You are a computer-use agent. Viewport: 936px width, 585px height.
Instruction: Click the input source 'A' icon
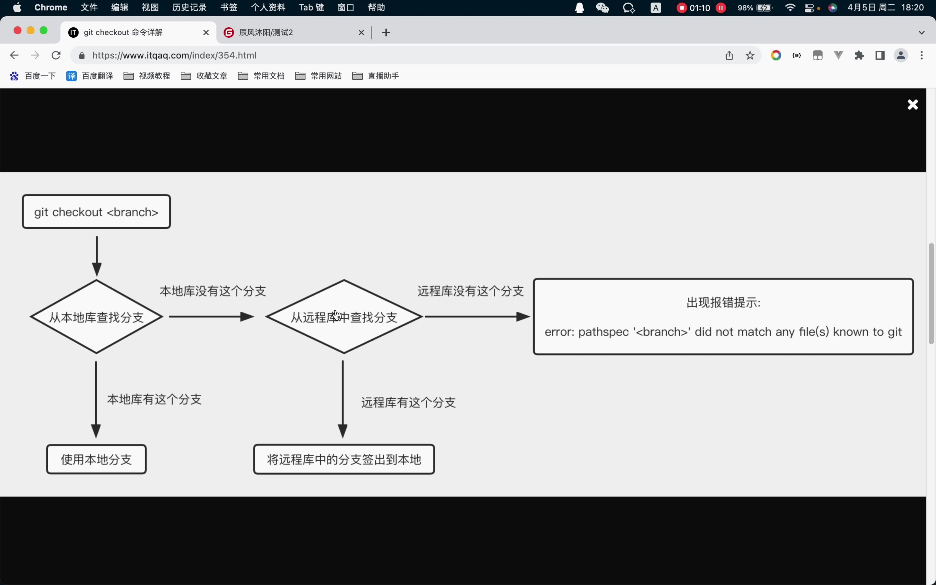656,8
